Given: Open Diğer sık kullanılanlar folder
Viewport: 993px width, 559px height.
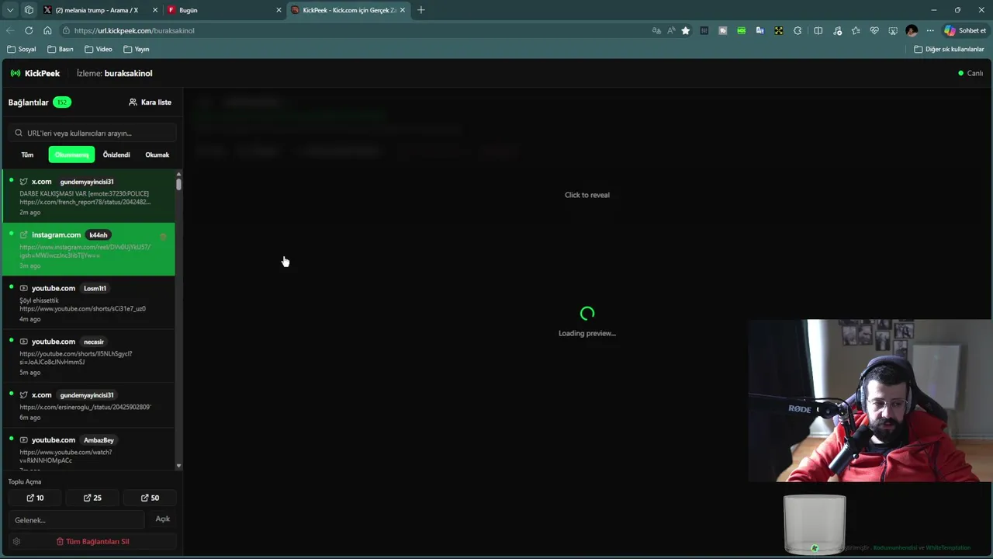Looking at the screenshot, I should click(949, 49).
